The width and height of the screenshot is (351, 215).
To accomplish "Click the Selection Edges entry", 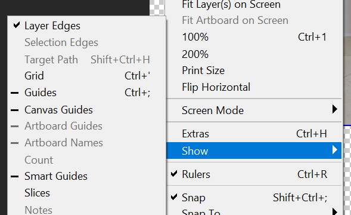I will pos(86,42).
